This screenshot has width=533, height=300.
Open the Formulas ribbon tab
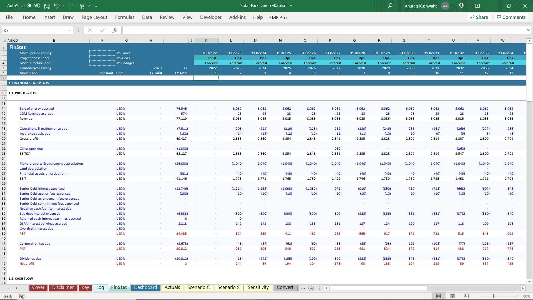(x=125, y=17)
